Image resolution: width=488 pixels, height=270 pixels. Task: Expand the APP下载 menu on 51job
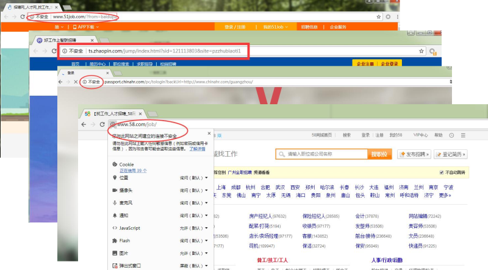click(x=86, y=27)
